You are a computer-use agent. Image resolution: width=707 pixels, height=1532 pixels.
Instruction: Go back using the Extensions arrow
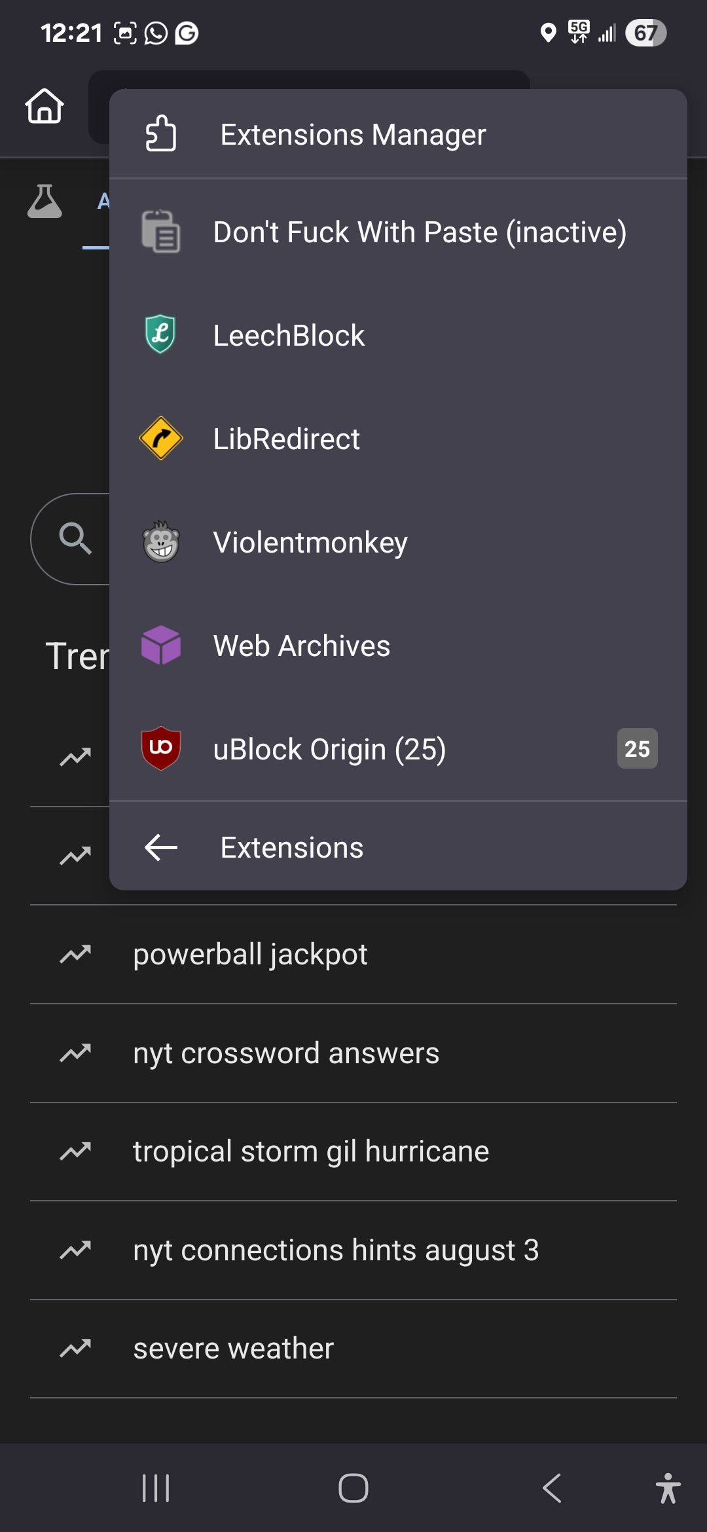click(x=161, y=847)
